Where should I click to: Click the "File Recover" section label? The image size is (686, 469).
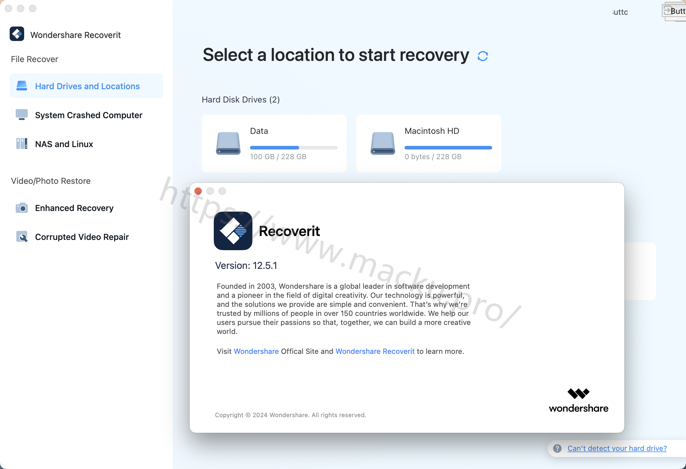click(x=34, y=59)
